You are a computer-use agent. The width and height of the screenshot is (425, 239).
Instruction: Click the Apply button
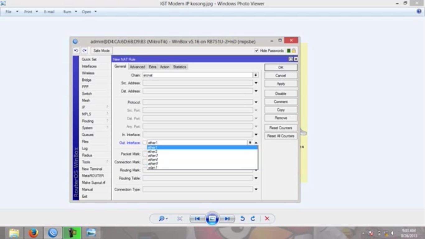281,84
